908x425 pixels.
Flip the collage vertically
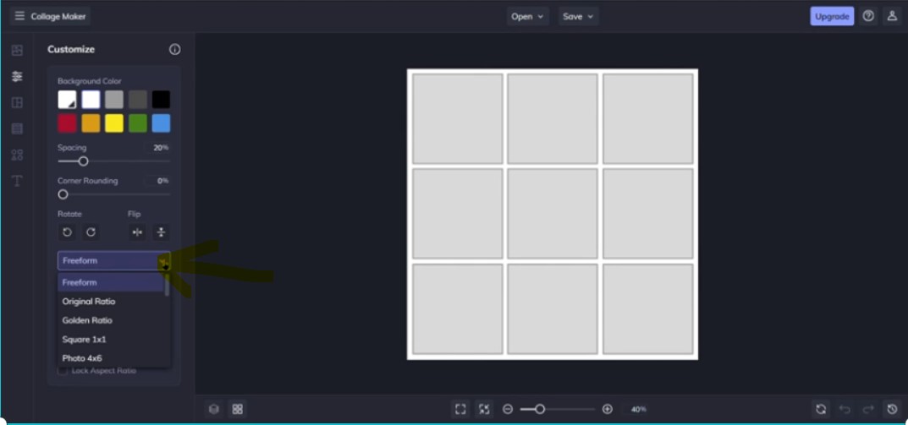click(161, 232)
